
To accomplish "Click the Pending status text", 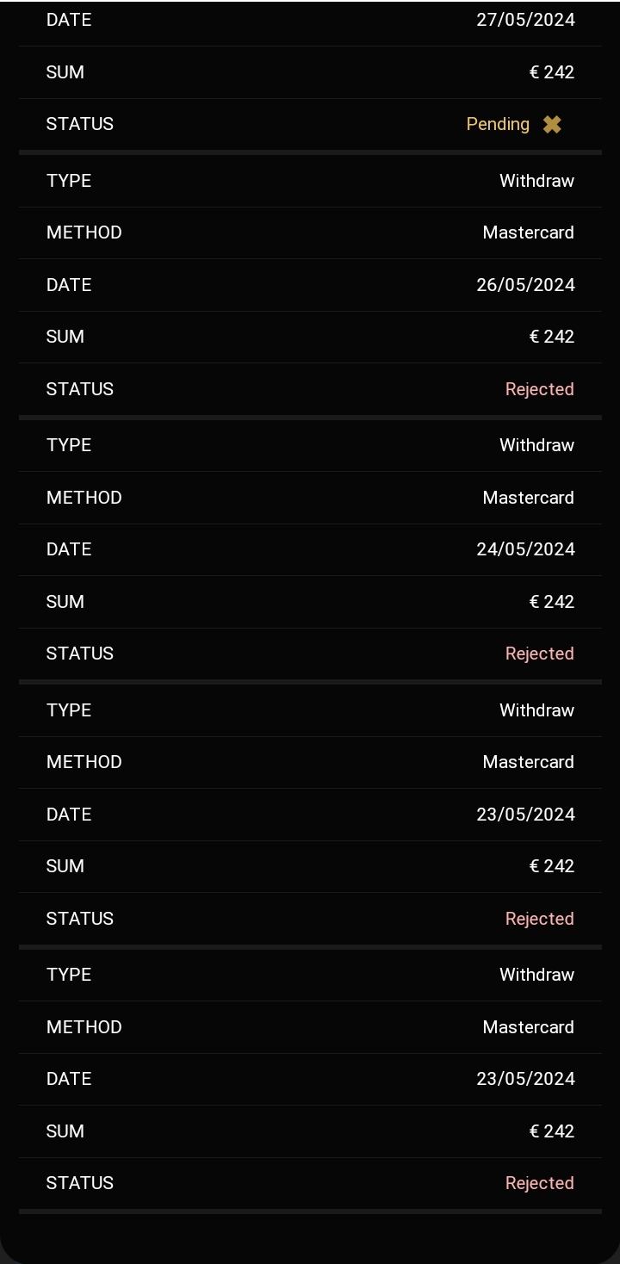I will click(498, 124).
